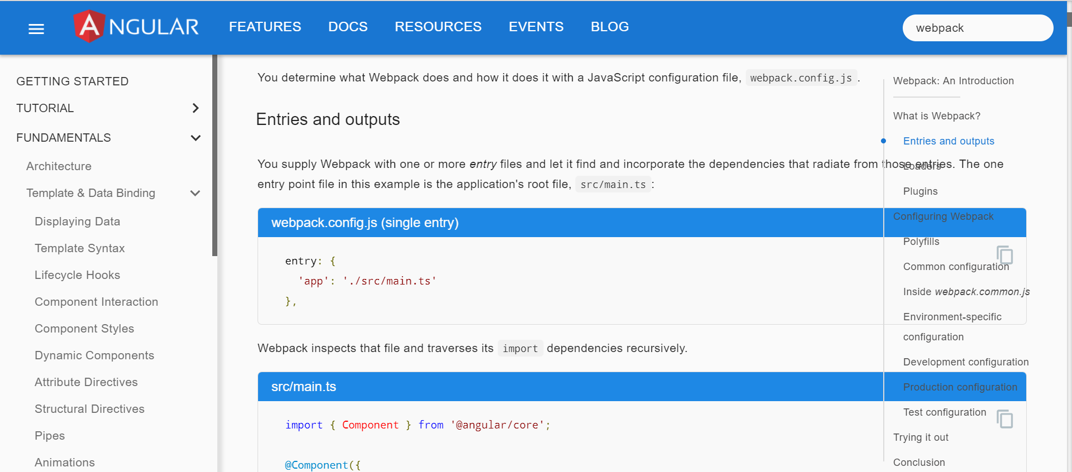This screenshot has width=1072, height=472.
Task: Open the Displaying Data guide
Action: click(77, 221)
